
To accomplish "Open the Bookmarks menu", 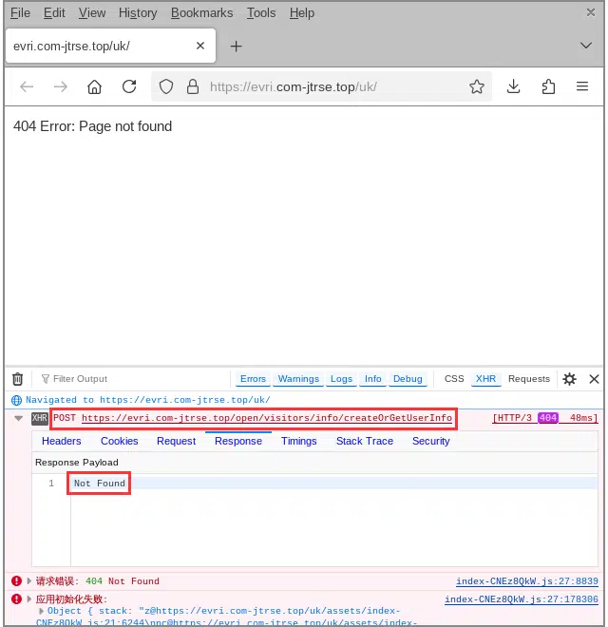I will point(201,12).
